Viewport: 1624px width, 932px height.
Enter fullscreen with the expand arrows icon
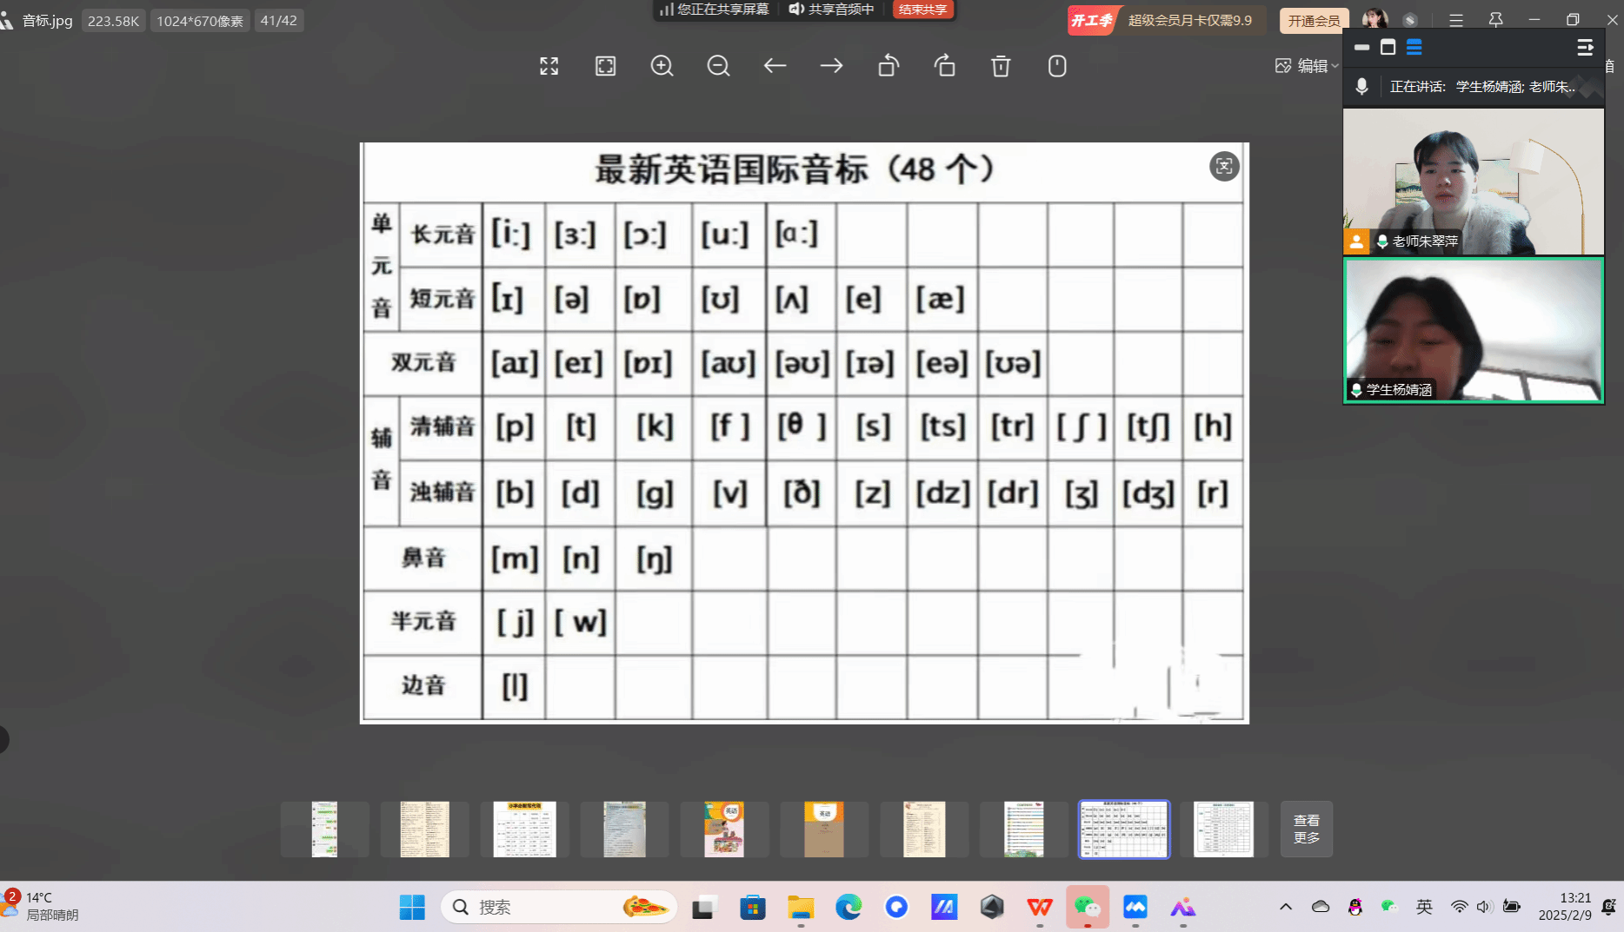point(549,66)
